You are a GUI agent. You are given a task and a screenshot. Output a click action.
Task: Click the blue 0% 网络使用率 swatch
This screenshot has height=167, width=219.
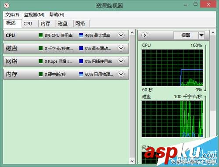(81, 61)
